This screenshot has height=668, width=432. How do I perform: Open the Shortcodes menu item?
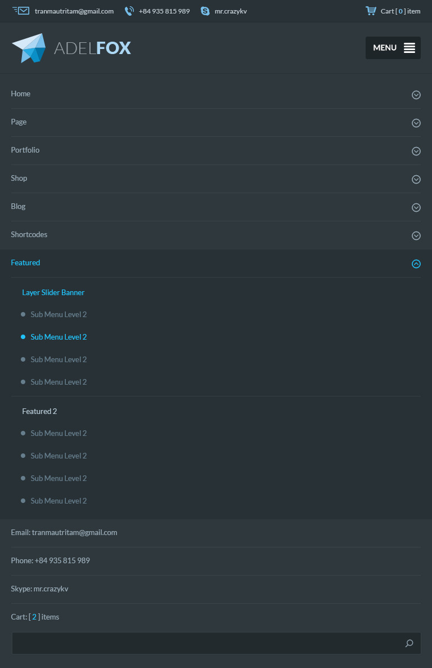(29, 235)
